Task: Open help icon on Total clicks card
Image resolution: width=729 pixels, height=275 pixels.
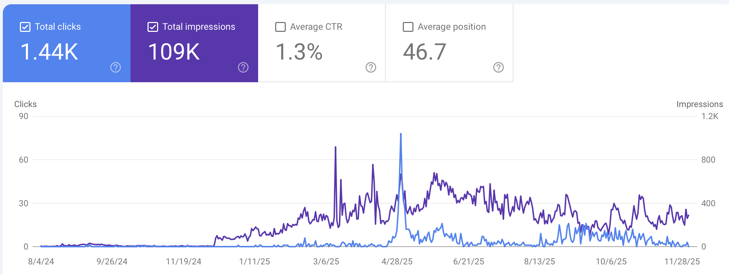Action: tap(116, 67)
